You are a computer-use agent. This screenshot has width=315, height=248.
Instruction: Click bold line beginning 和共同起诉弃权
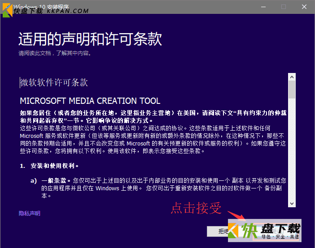click(87, 120)
